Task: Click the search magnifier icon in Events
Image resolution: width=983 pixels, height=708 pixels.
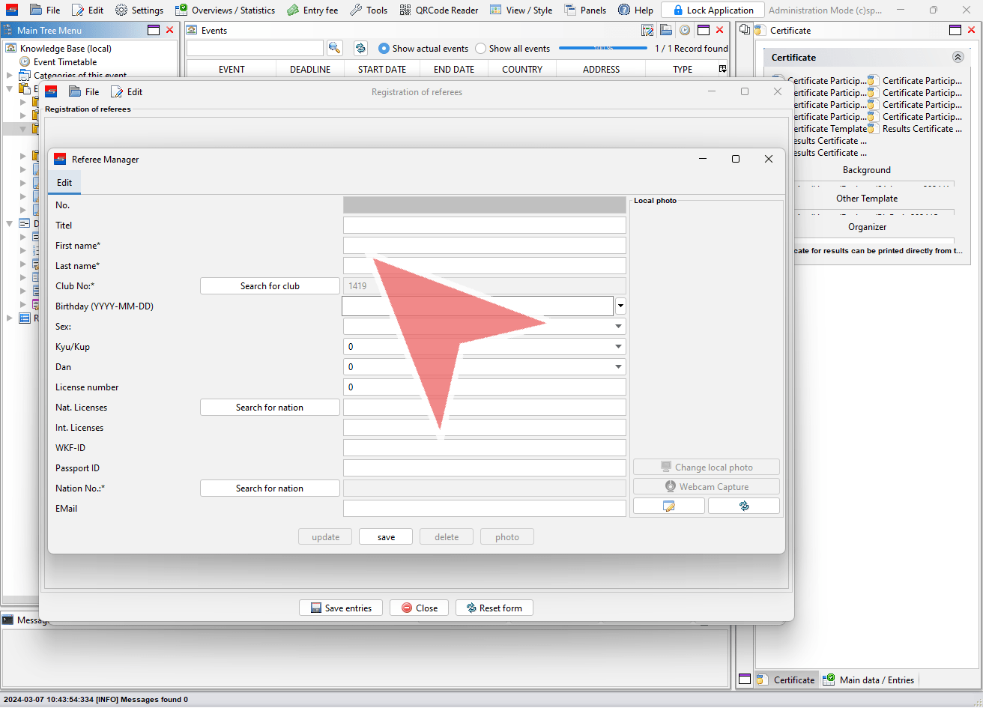Action: 334,48
